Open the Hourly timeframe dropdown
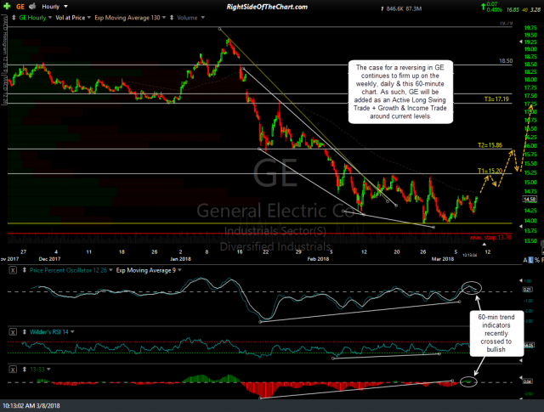Viewport: 544px width, 412px height. pos(66,7)
